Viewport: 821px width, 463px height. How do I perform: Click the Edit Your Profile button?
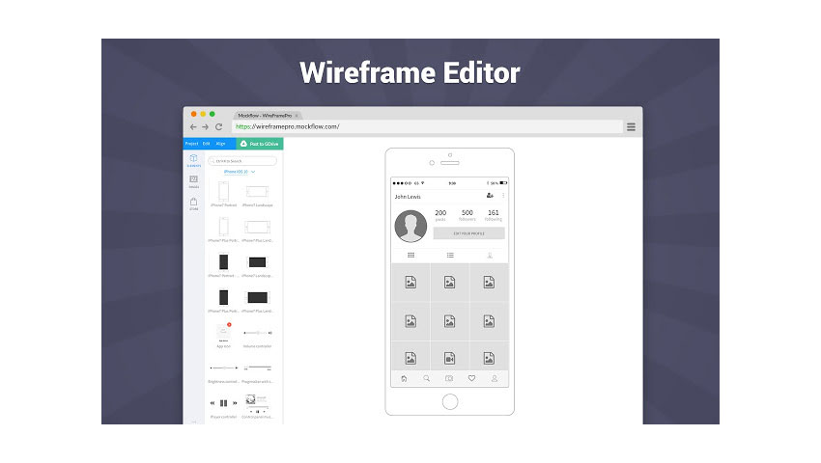pyautogui.click(x=468, y=233)
